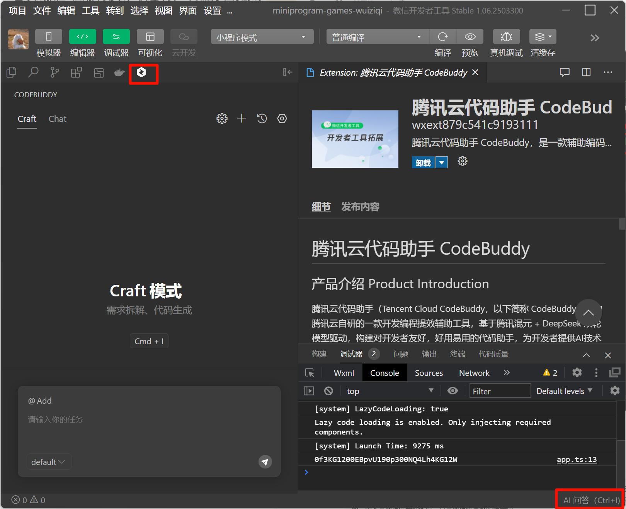The height and width of the screenshot is (509, 626).
Task: Start a new CodeBuddy conversation with plus icon
Action: 242,118
